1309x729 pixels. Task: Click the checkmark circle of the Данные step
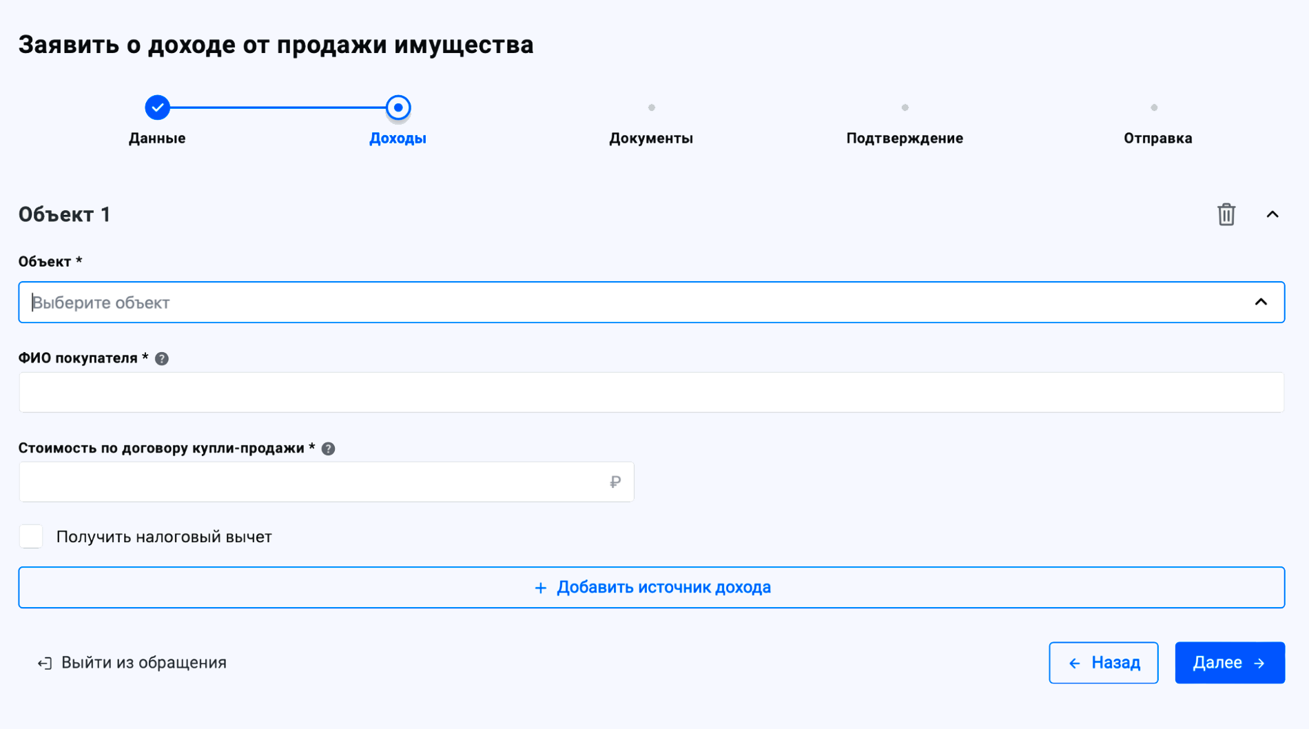[x=157, y=107]
